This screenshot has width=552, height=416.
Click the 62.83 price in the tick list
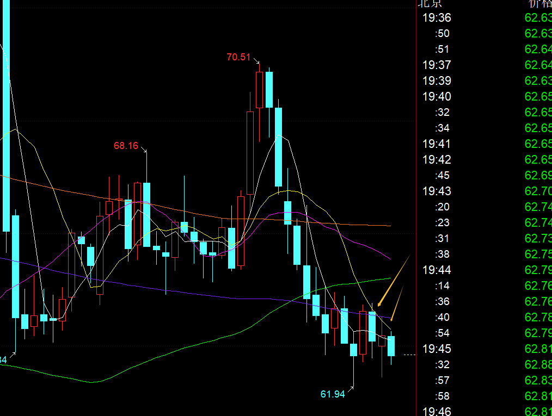pyautogui.click(x=538, y=380)
